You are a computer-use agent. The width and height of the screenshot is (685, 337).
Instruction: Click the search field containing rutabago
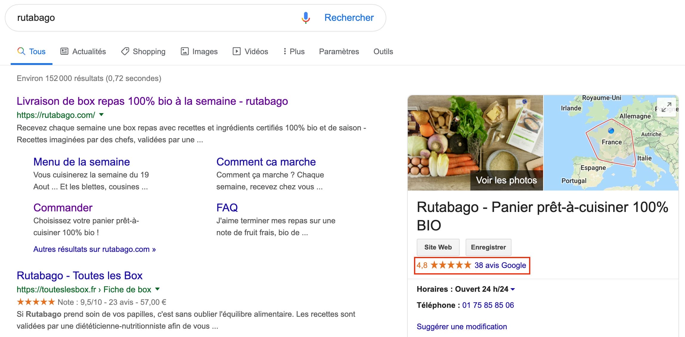(119, 18)
